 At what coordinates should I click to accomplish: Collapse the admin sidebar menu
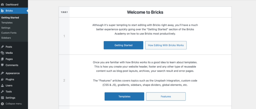(11, 104)
